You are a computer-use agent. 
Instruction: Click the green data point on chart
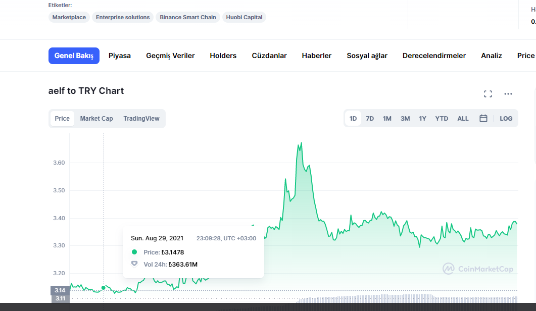click(104, 288)
